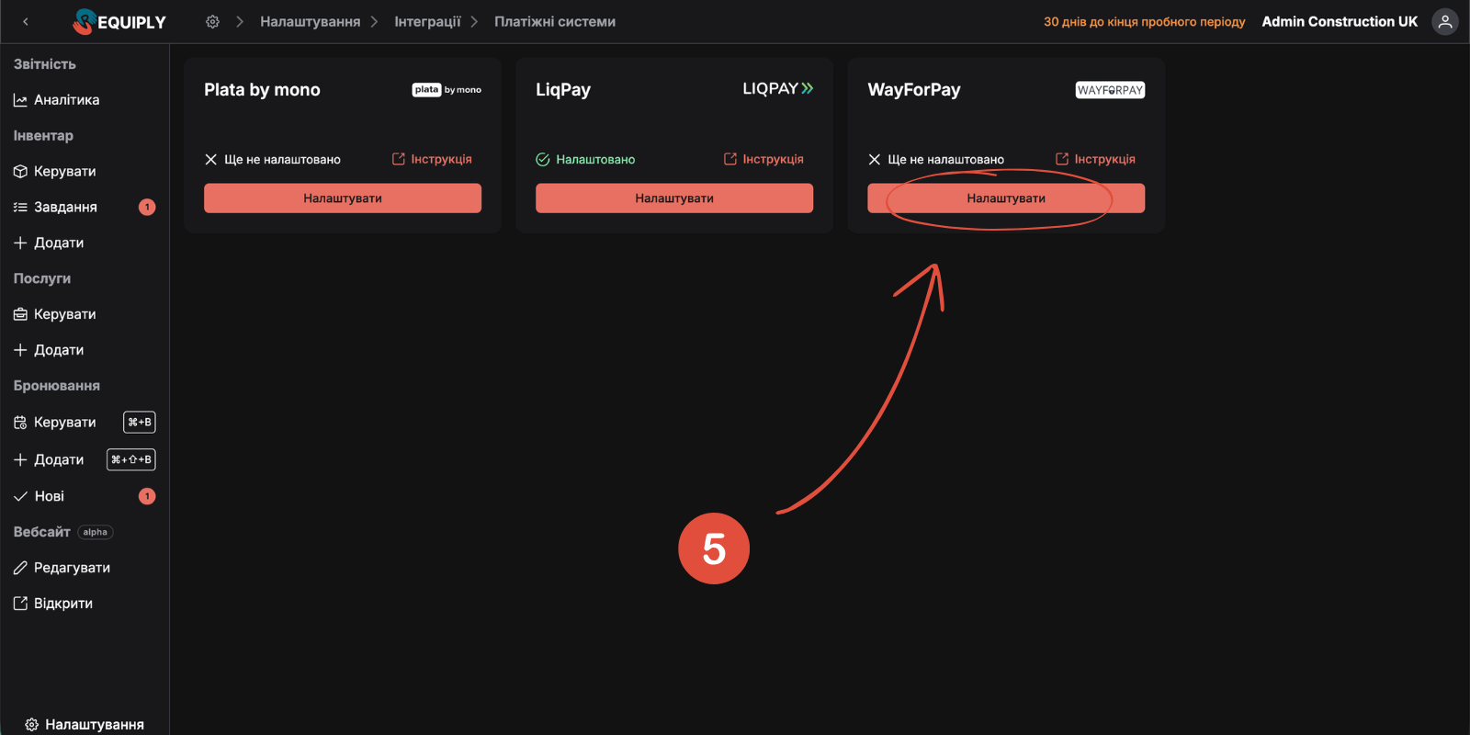Click the WayForPay instruction external-link icon
The width and height of the screenshot is (1470, 735).
1062,159
